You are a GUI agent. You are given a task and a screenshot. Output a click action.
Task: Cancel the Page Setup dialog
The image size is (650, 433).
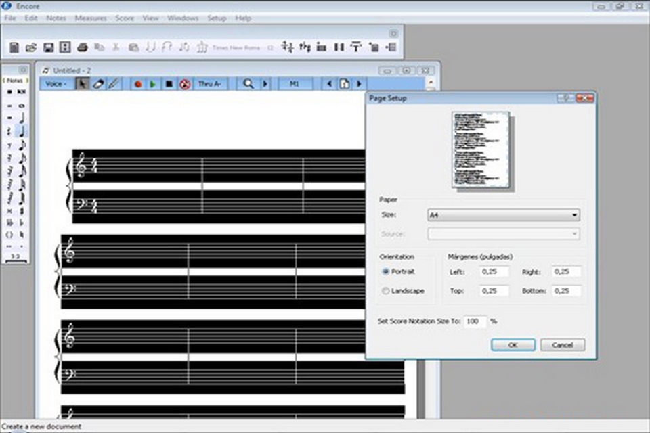pos(562,345)
